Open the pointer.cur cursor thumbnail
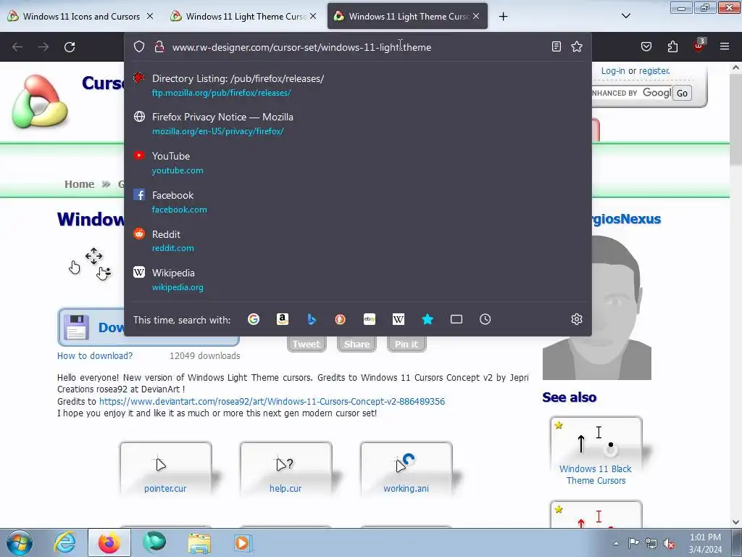742x557 pixels. pyautogui.click(x=165, y=469)
